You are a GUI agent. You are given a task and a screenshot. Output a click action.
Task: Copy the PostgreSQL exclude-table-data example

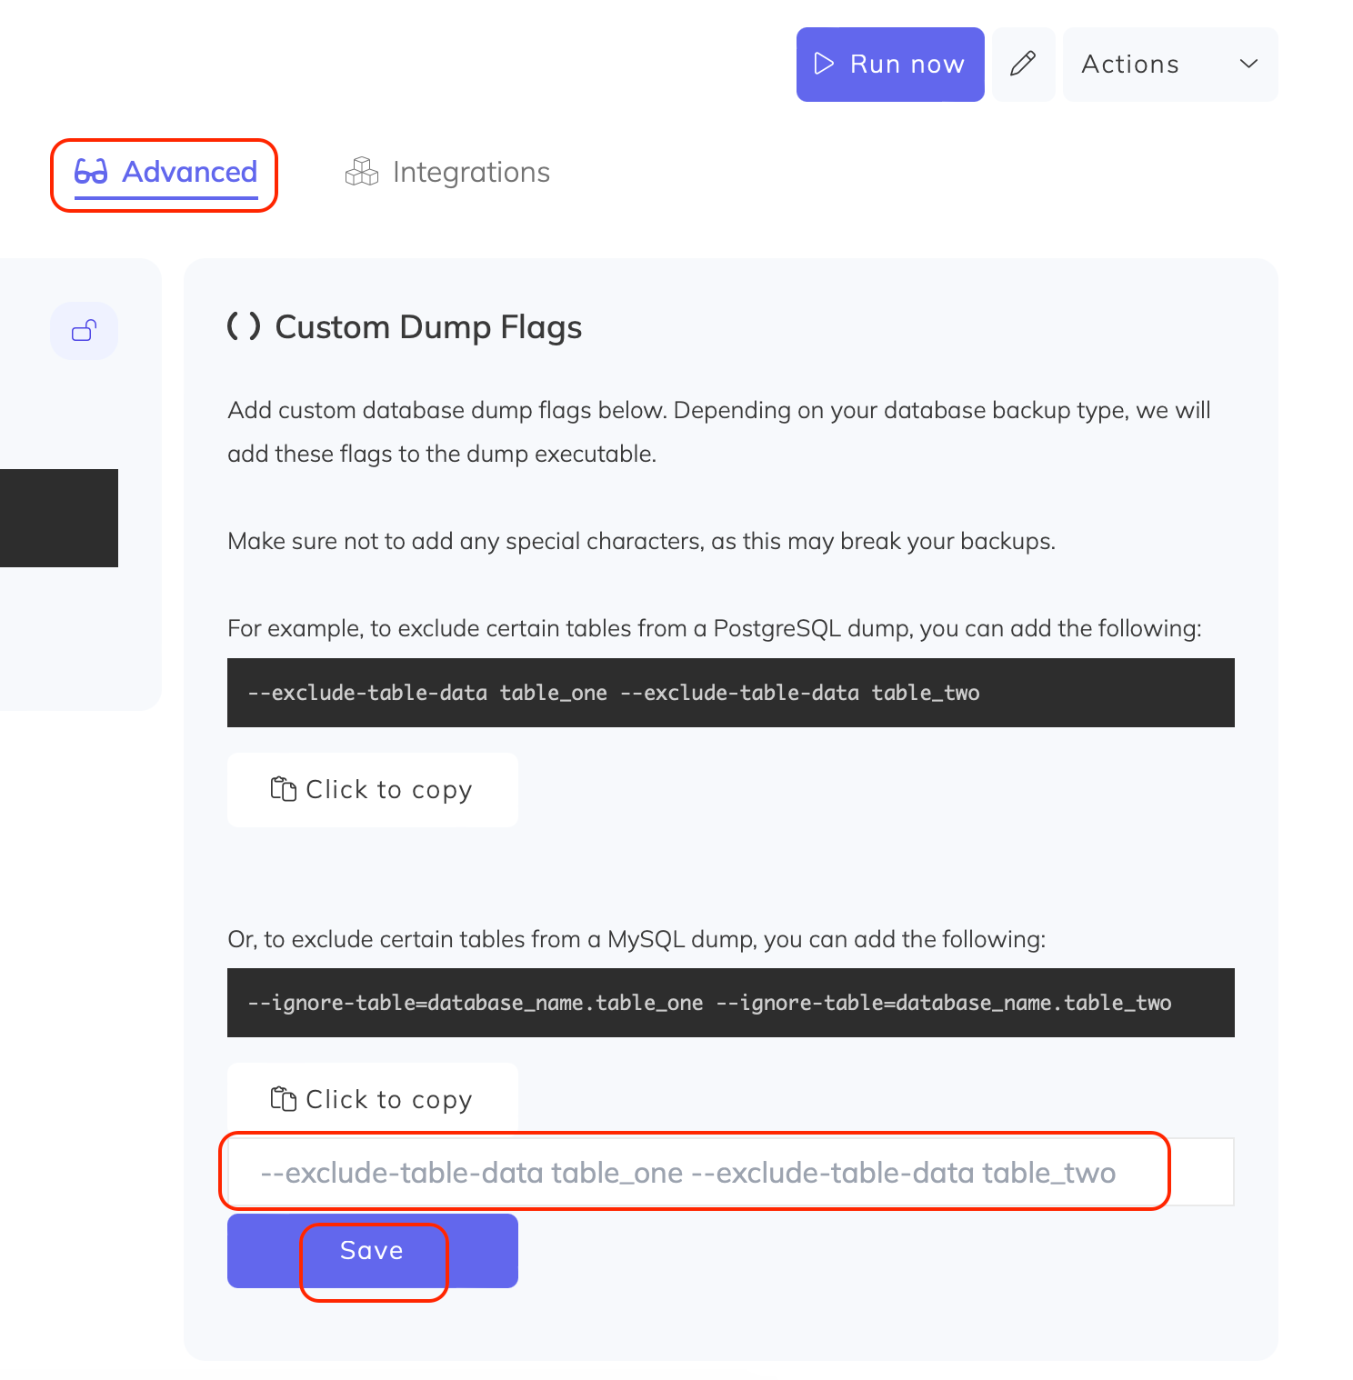pos(372,789)
